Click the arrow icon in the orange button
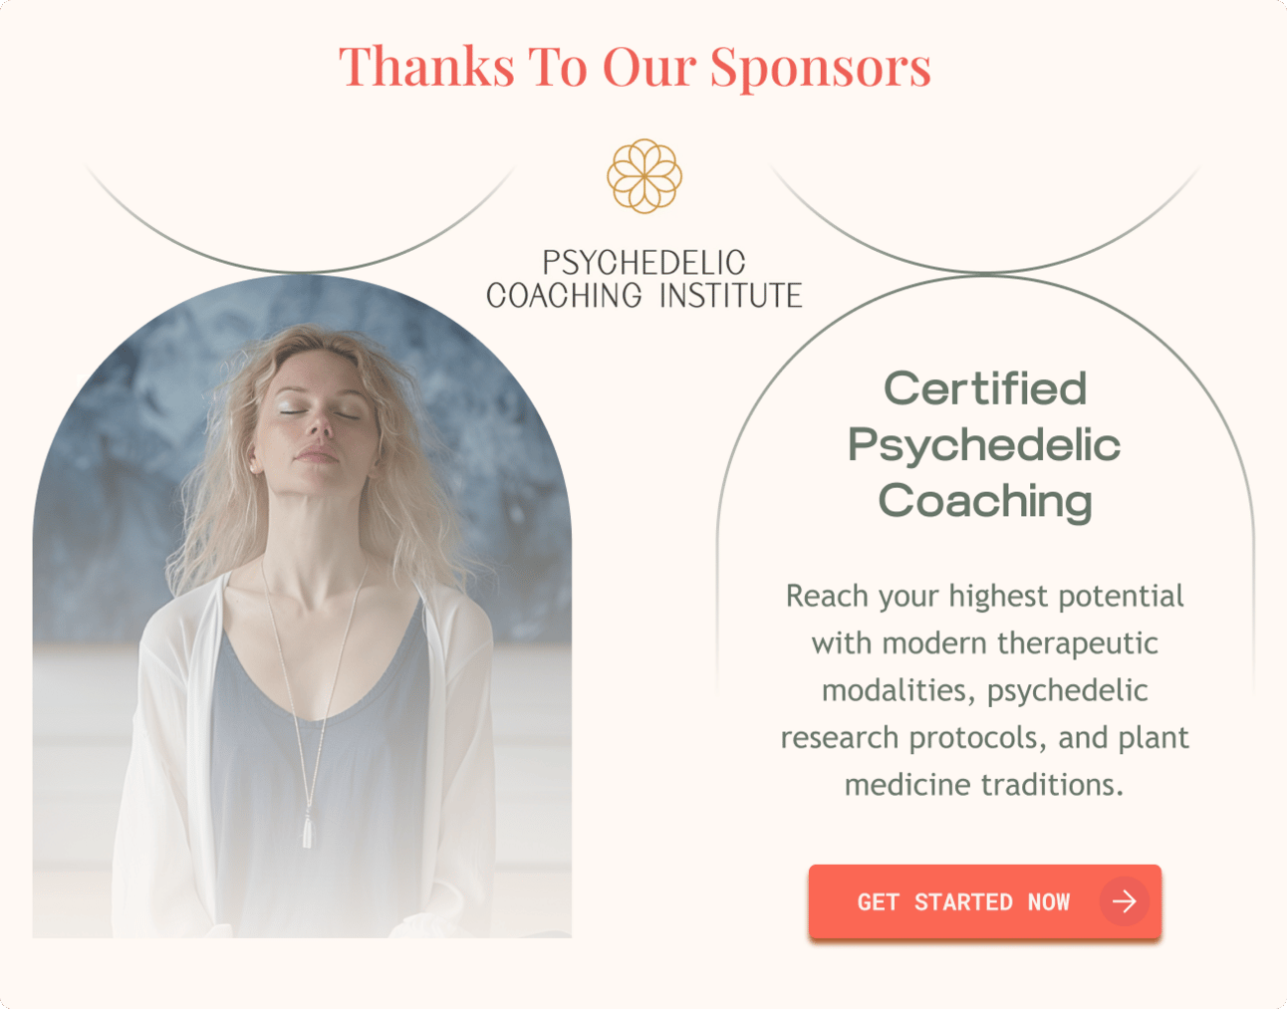 click(x=1125, y=901)
